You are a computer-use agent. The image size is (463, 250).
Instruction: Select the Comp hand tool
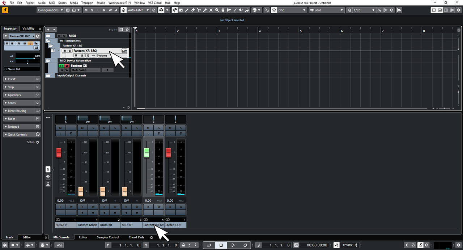[x=223, y=10]
